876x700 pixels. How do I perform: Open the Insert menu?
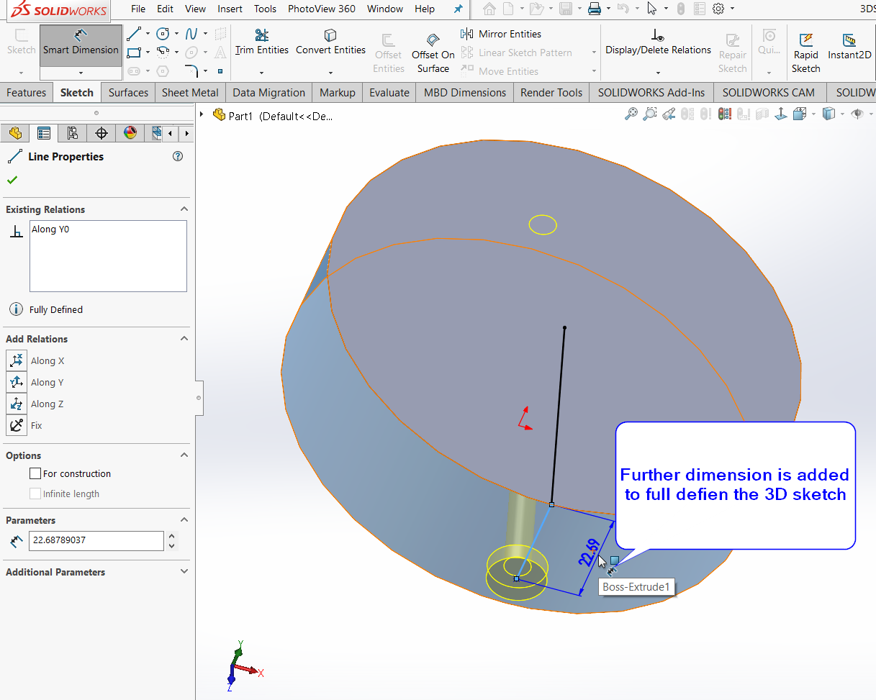(x=230, y=9)
